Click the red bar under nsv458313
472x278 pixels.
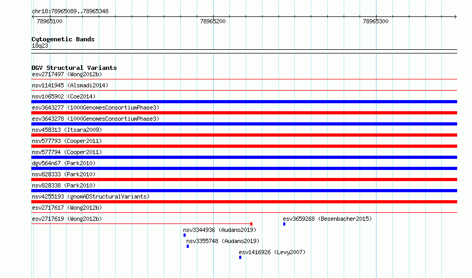(244, 135)
